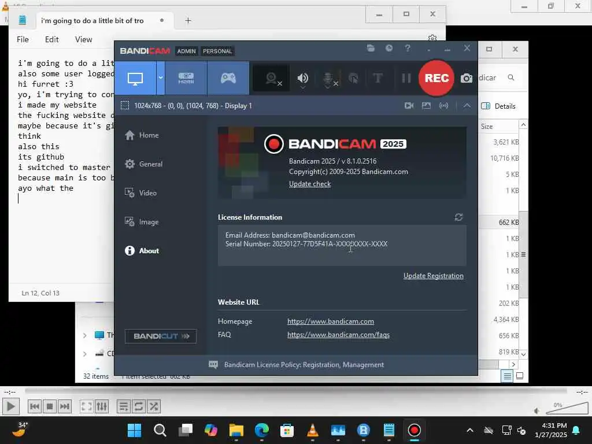Switch Explorer to large thumbnails view icon

[520, 376]
